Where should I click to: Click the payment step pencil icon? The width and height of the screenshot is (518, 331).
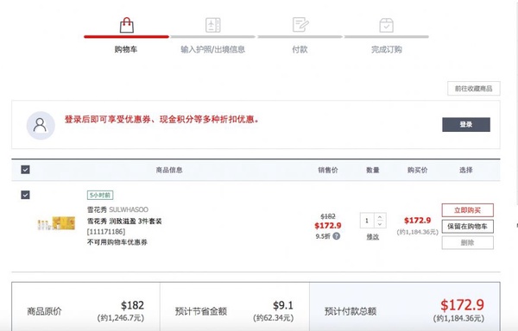(300, 25)
